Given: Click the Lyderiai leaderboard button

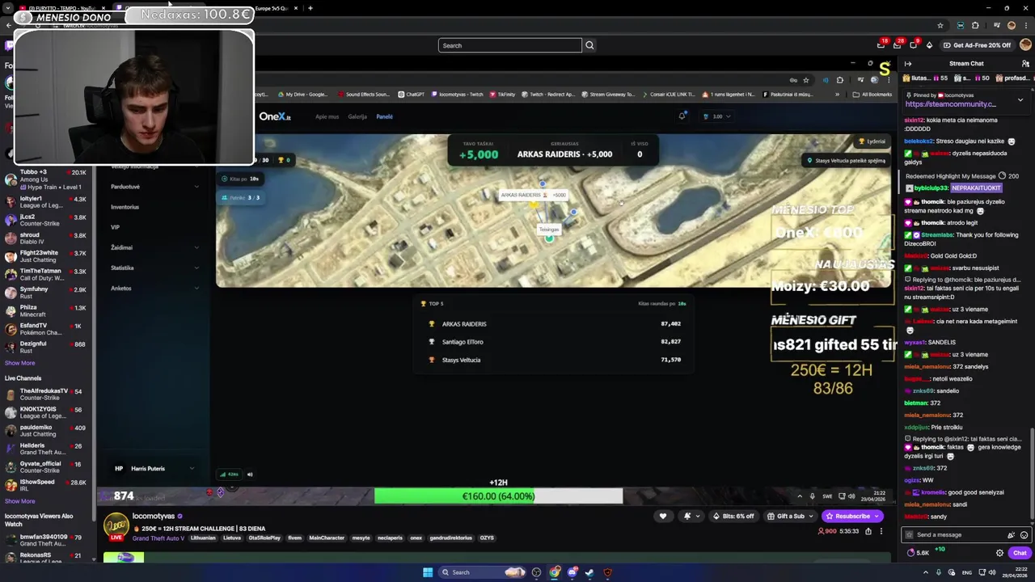Looking at the screenshot, I should [872, 141].
